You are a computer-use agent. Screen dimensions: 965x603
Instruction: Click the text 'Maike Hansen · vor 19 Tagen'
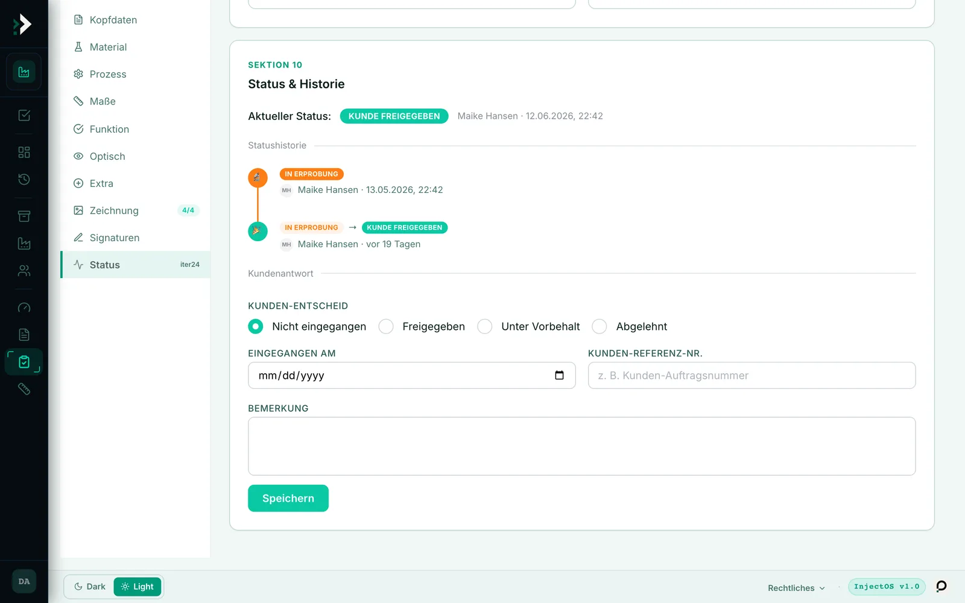click(x=359, y=244)
